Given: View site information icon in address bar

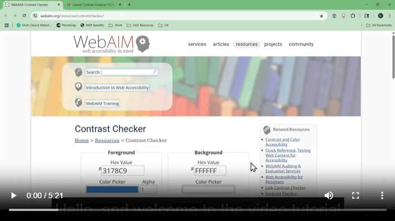Looking at the screenshot, I should pos(35,16).
